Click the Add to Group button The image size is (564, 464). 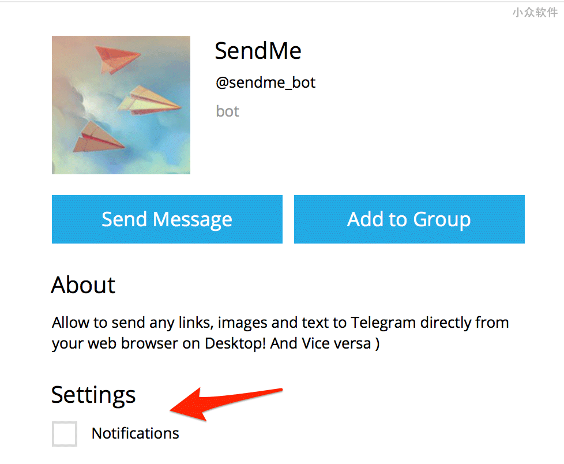409,219
